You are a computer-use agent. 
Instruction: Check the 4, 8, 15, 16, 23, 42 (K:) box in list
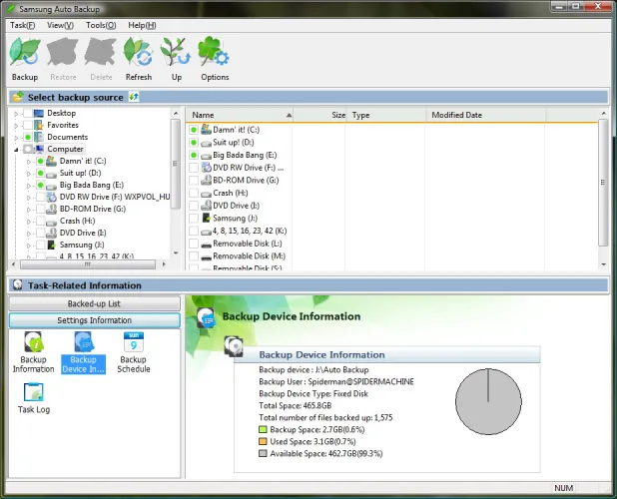(x=194, y=231)
